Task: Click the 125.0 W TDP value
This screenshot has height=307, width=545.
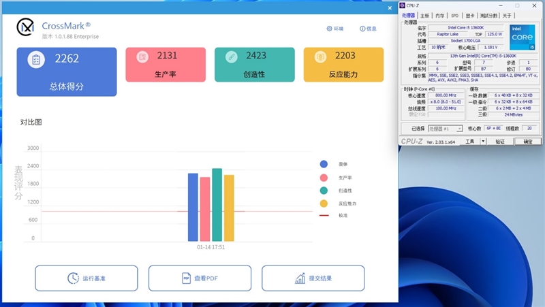Action: click(495, 34)
